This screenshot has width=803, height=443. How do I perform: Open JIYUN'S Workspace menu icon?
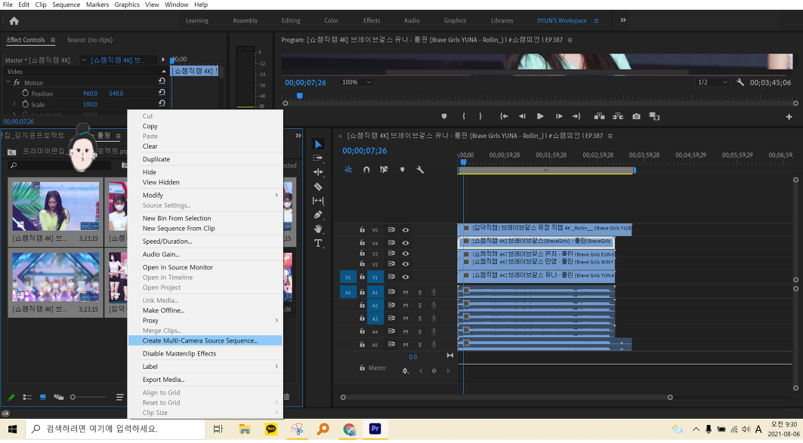(596, 20)
